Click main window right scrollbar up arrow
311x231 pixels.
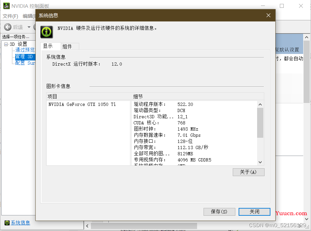tap(307, 37)
